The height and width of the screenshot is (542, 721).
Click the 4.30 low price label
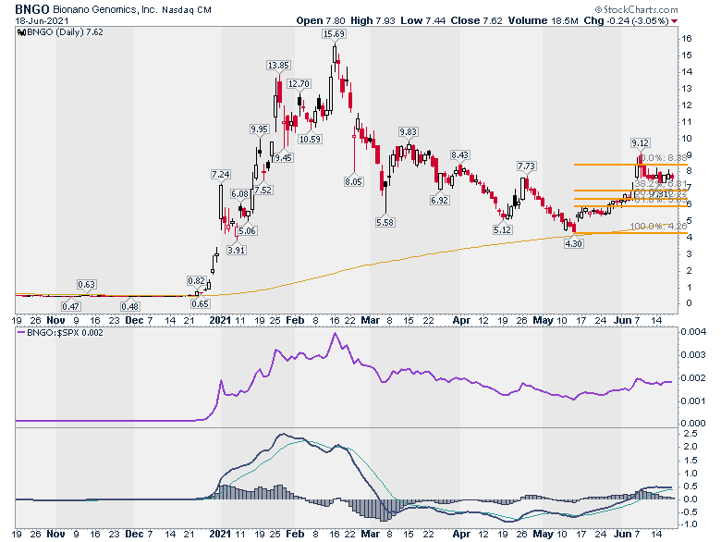point(573,243)
